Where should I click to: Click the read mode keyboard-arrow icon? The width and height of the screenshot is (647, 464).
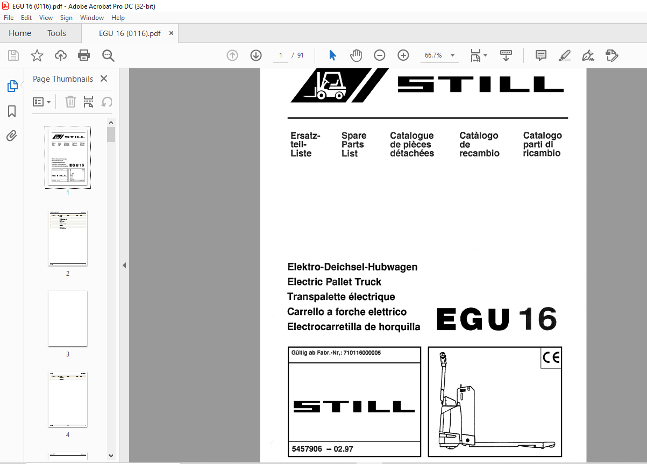[x=506, y=55]
